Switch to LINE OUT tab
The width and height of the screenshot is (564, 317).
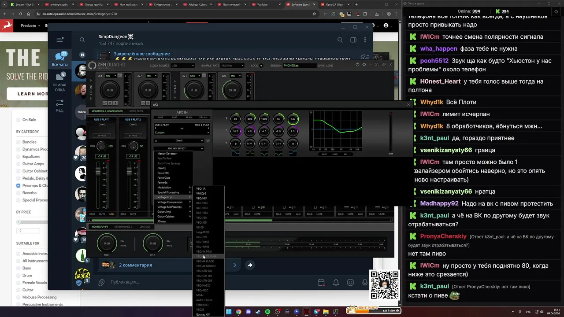pos(145,227)
